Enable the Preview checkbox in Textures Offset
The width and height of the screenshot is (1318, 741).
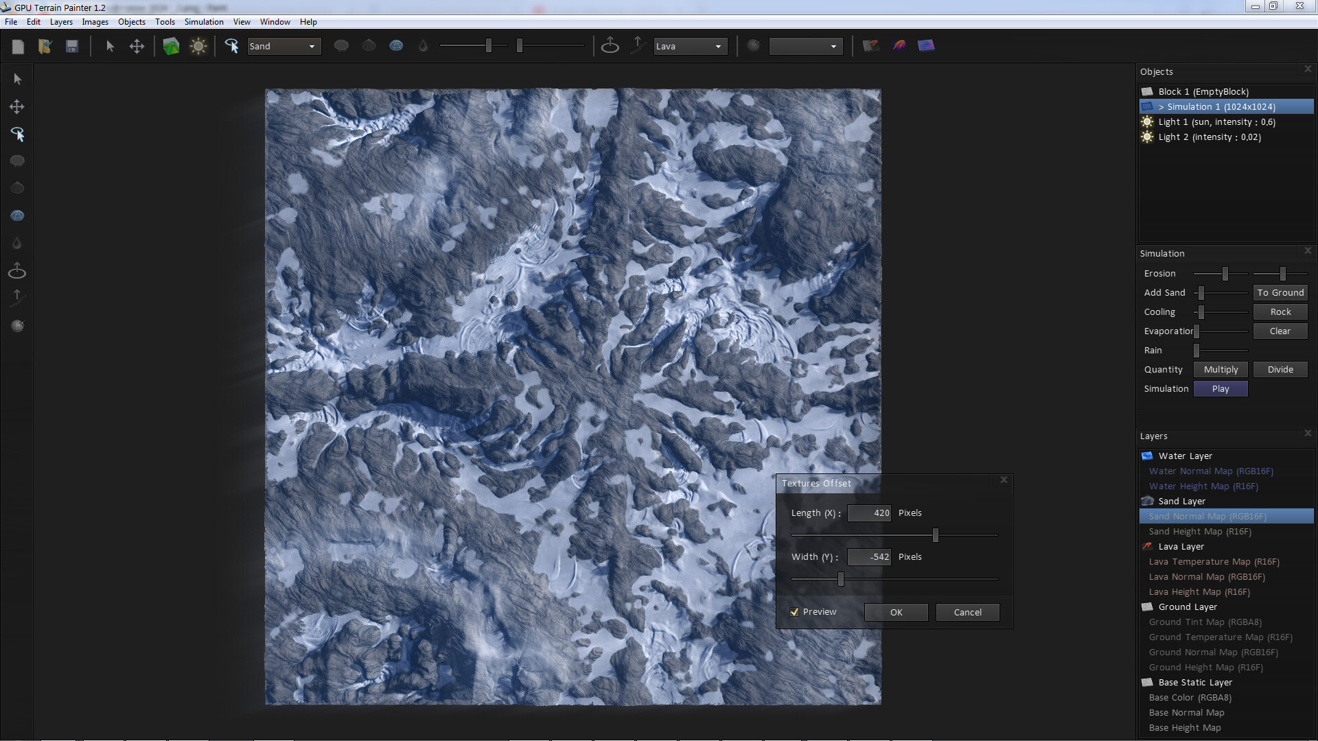(x=795, y=611)
